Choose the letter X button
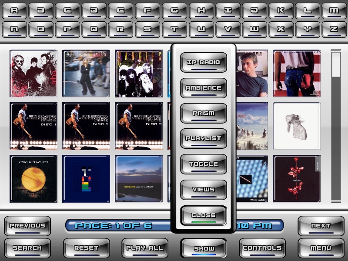Image resolution: width=348 pixels, height=261 pixels. [x=281, y=29]
